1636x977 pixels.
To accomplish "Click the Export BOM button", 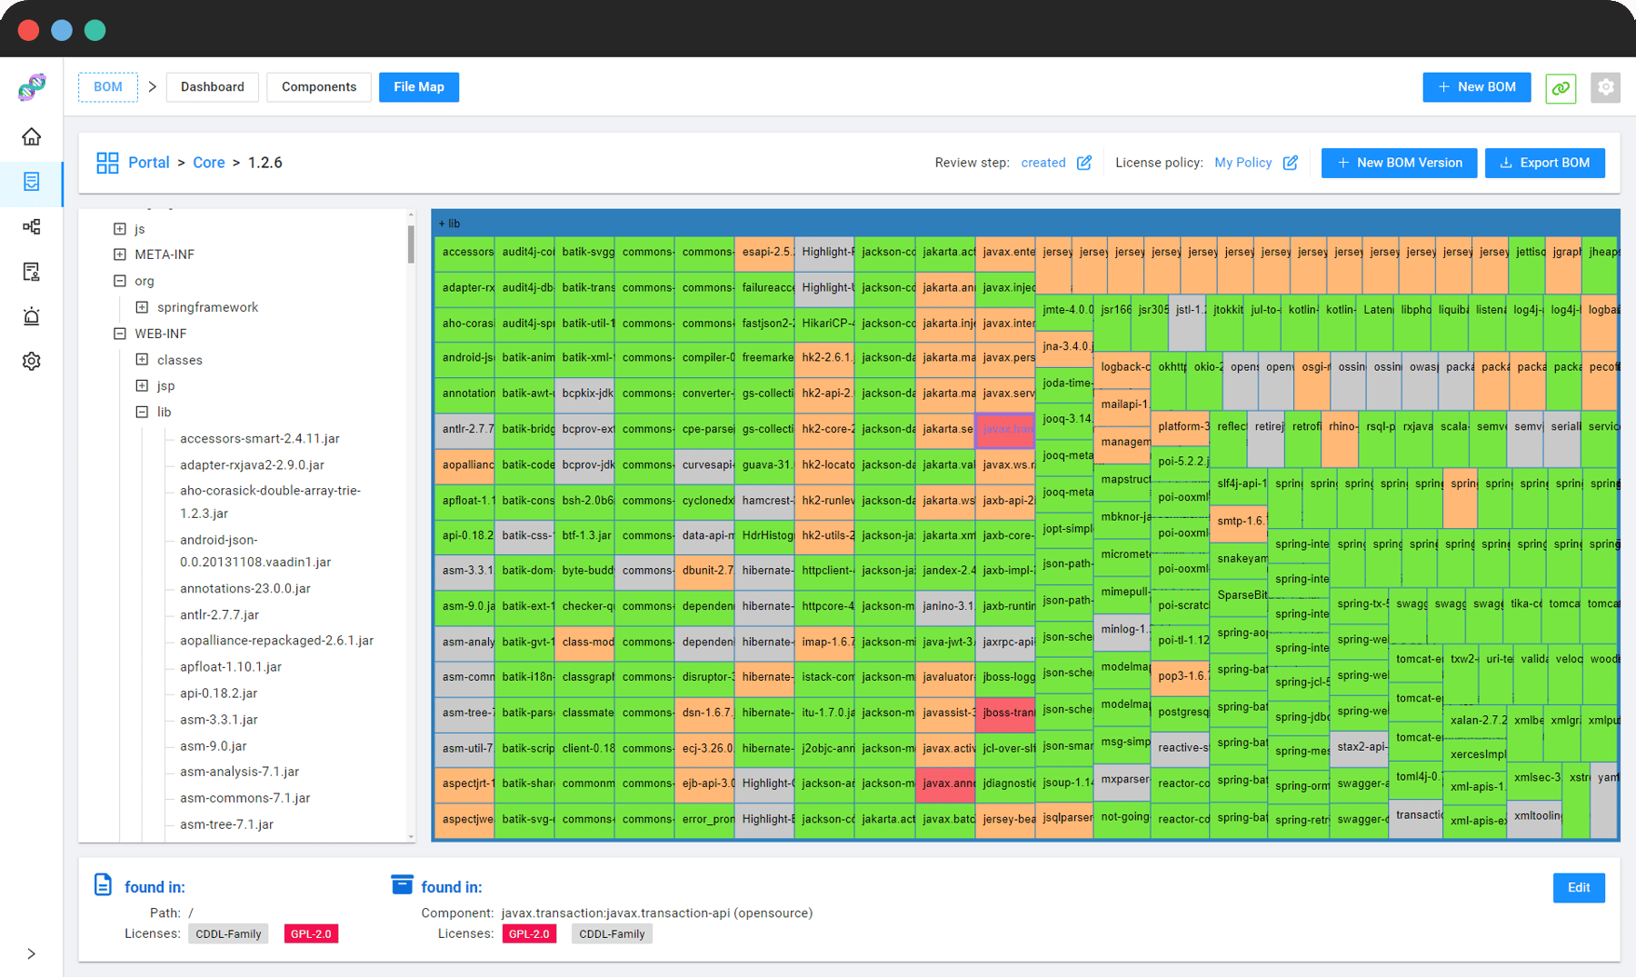I will pyautogui.click(x=1544, y=163).
